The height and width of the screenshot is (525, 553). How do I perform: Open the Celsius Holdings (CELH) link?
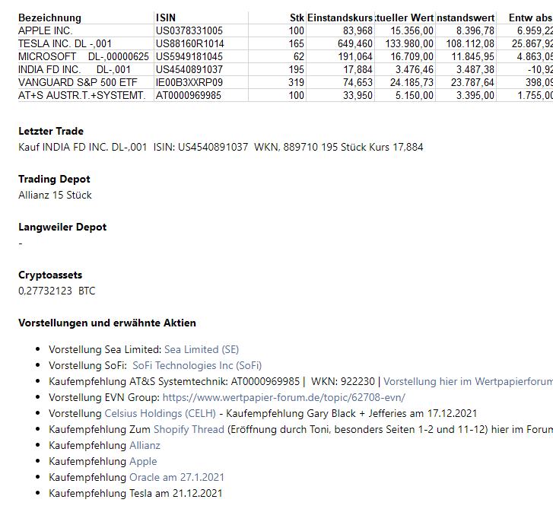[x=160, y=413]
